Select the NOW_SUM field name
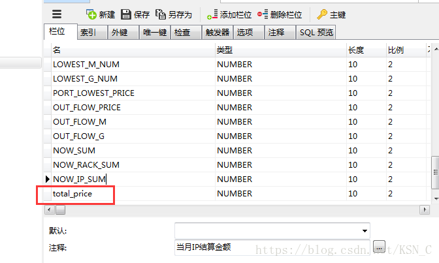 (74, 151)
